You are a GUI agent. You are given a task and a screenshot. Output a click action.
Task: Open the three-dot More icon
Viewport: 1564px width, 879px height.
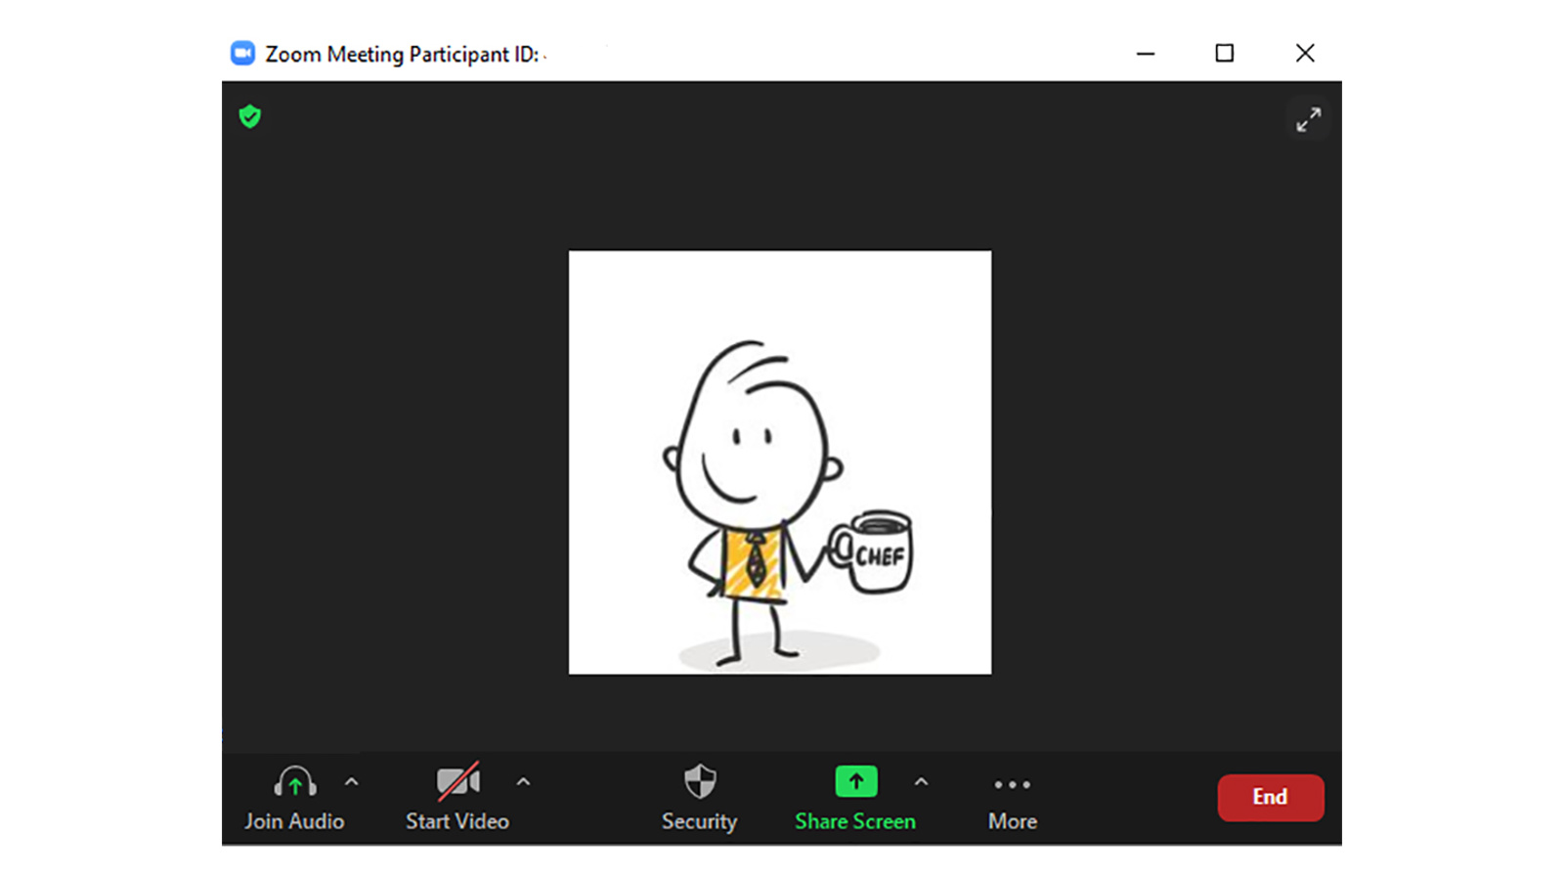tap(1012, 784)
